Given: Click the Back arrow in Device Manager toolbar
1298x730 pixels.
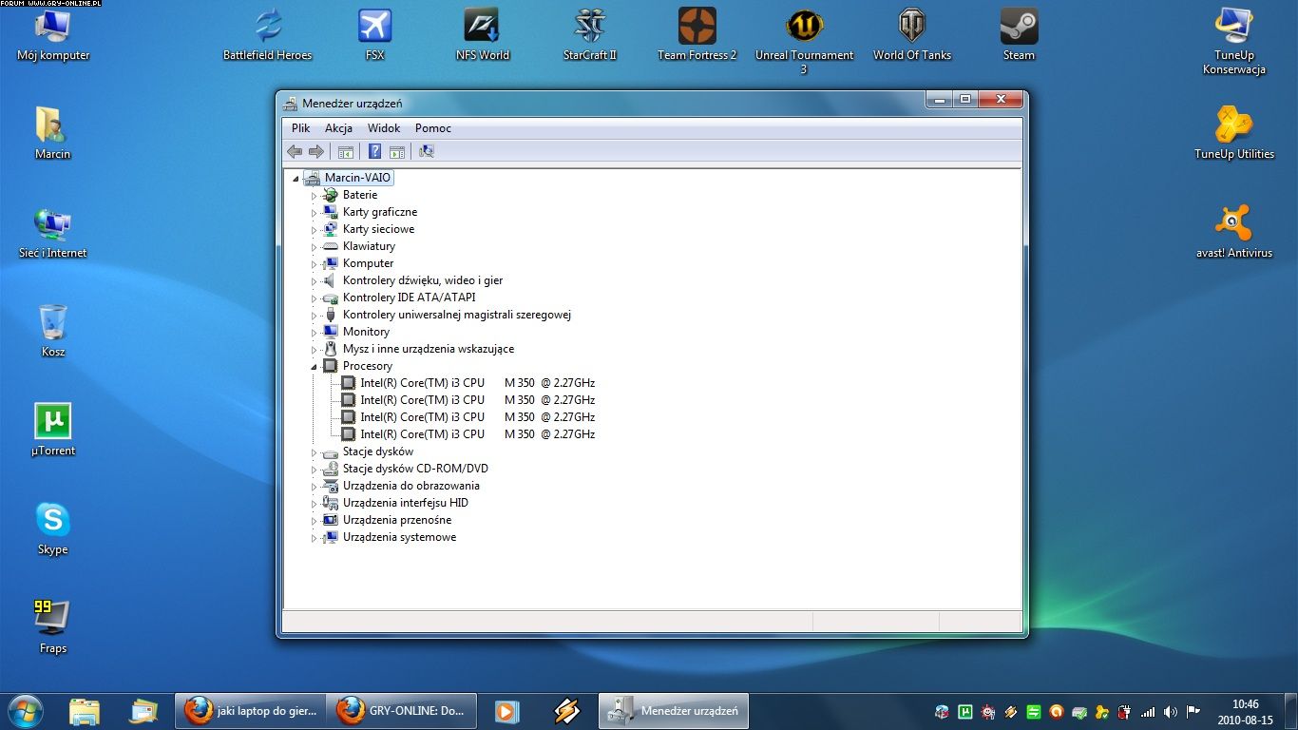Looking at the screenshot, I should 295,151.
